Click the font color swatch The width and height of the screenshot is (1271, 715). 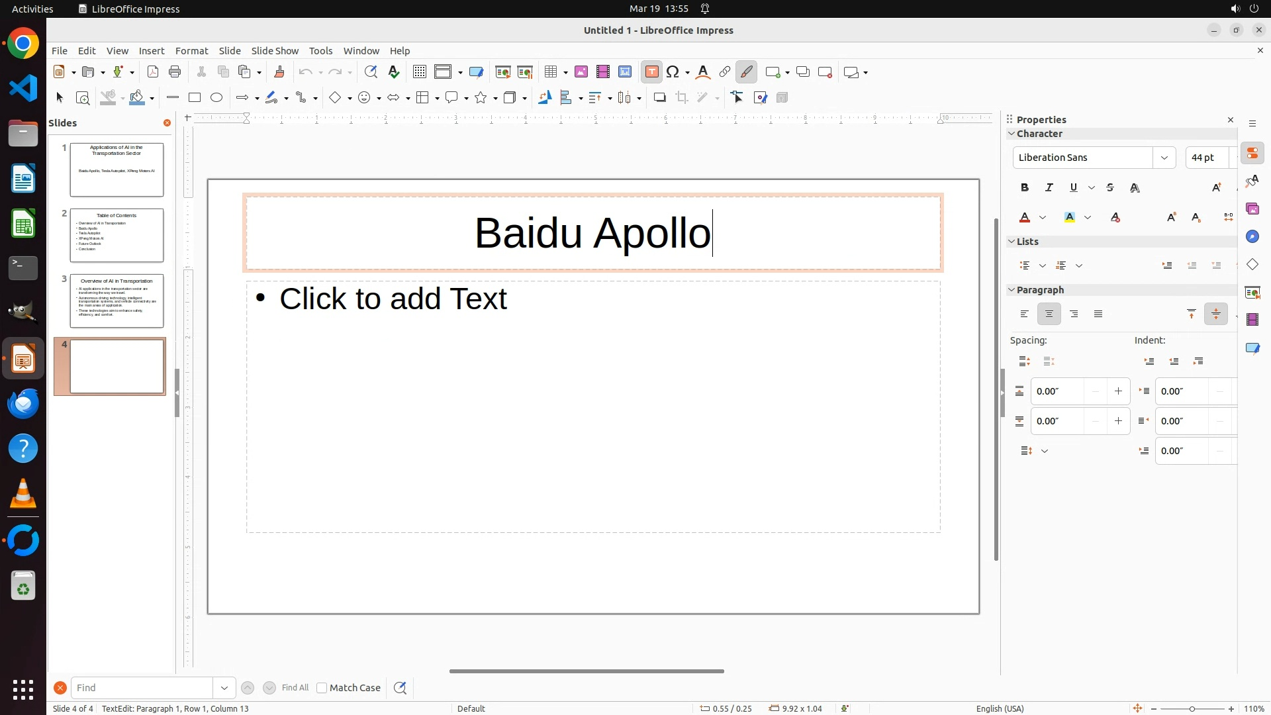pos(1025,218)
